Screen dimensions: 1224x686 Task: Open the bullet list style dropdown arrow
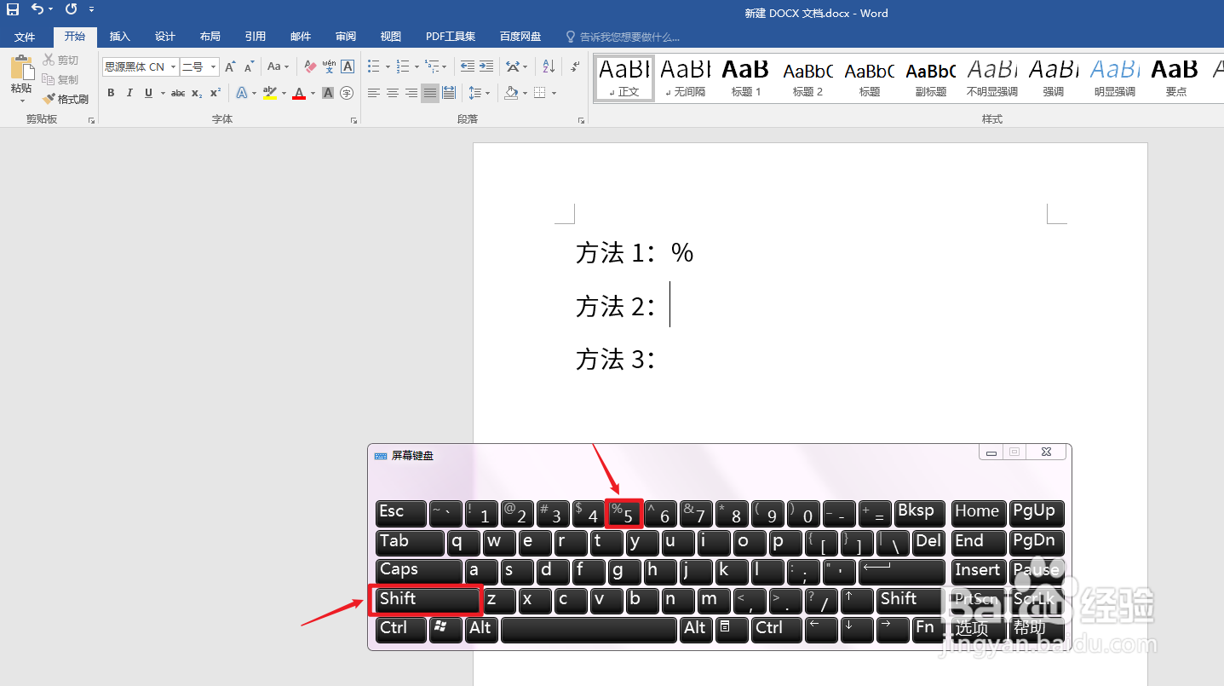[x=388, y=66]
